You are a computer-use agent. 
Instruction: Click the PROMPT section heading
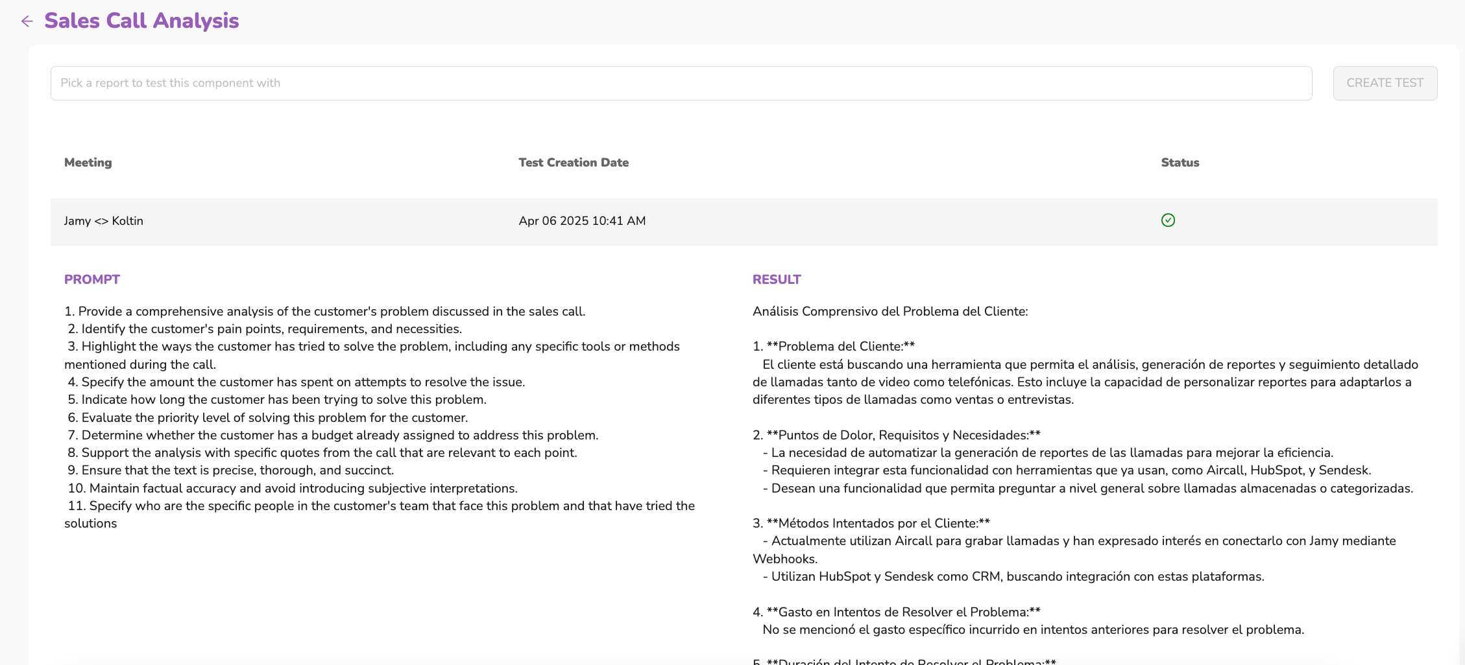pyautogui.click(x=91, y=279)
